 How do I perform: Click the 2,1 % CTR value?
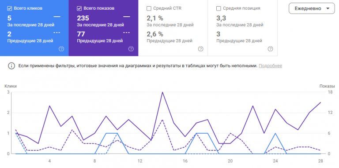[155, 18]
